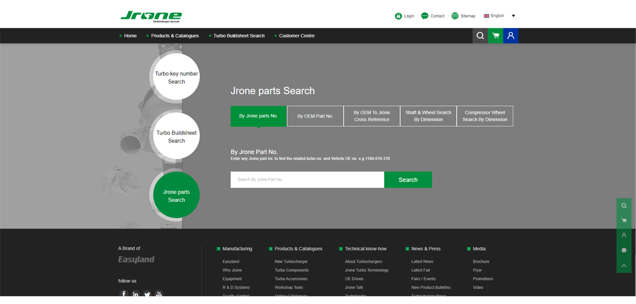Click OE Driven footer link
This screenshot has height=304, width=636.
tap(354, 278)
